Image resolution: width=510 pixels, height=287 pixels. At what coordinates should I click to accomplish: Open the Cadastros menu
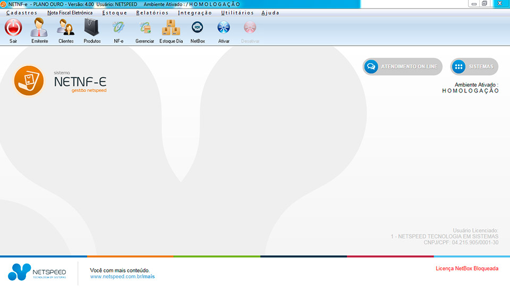tap(22, 13)
